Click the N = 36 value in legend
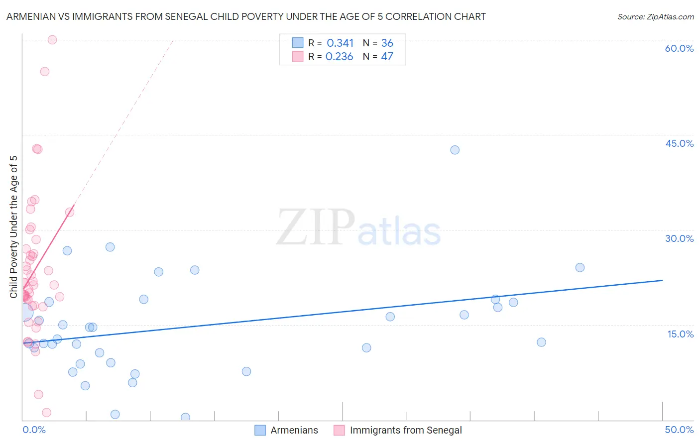 point(378,43)
